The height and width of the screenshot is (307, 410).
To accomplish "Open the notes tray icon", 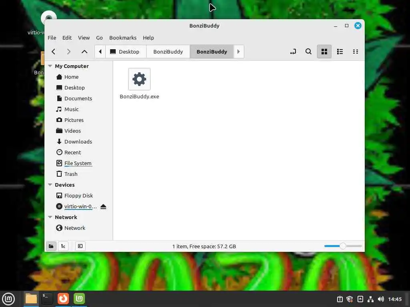I will (360, 299).
